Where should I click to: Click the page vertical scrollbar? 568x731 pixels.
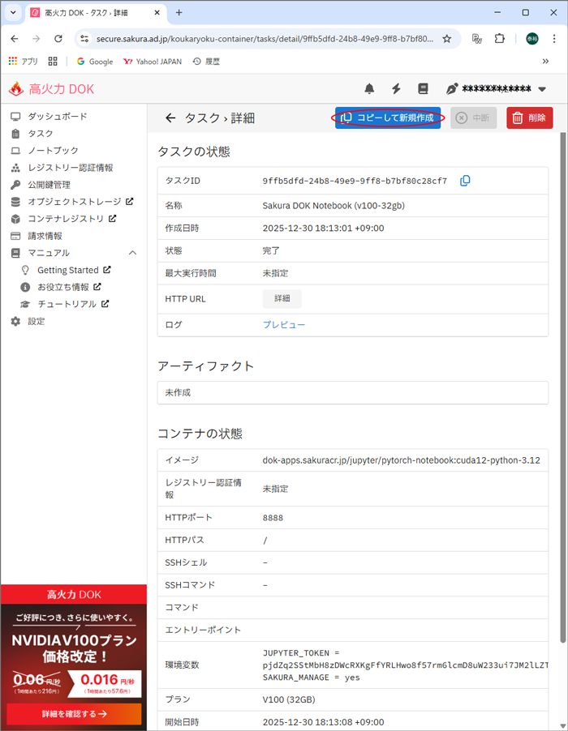563,387
